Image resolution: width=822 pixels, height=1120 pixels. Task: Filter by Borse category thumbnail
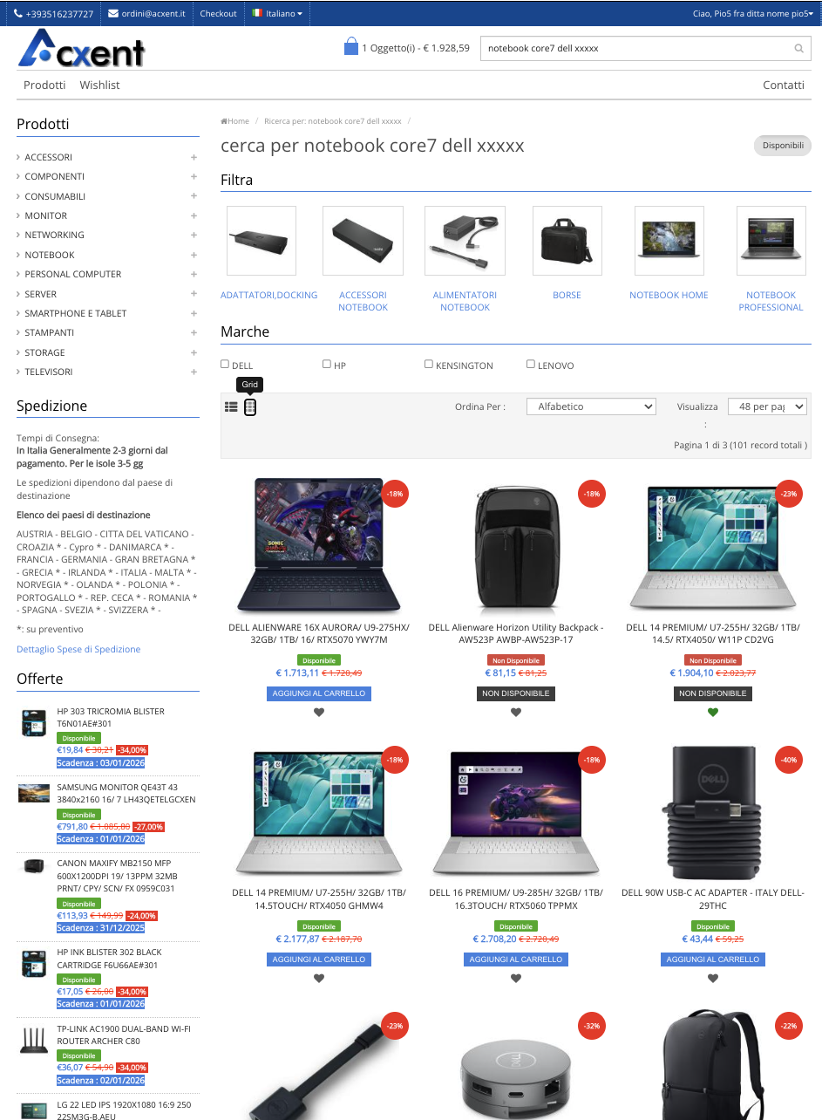pyautogui.click(x=567, y=241)
